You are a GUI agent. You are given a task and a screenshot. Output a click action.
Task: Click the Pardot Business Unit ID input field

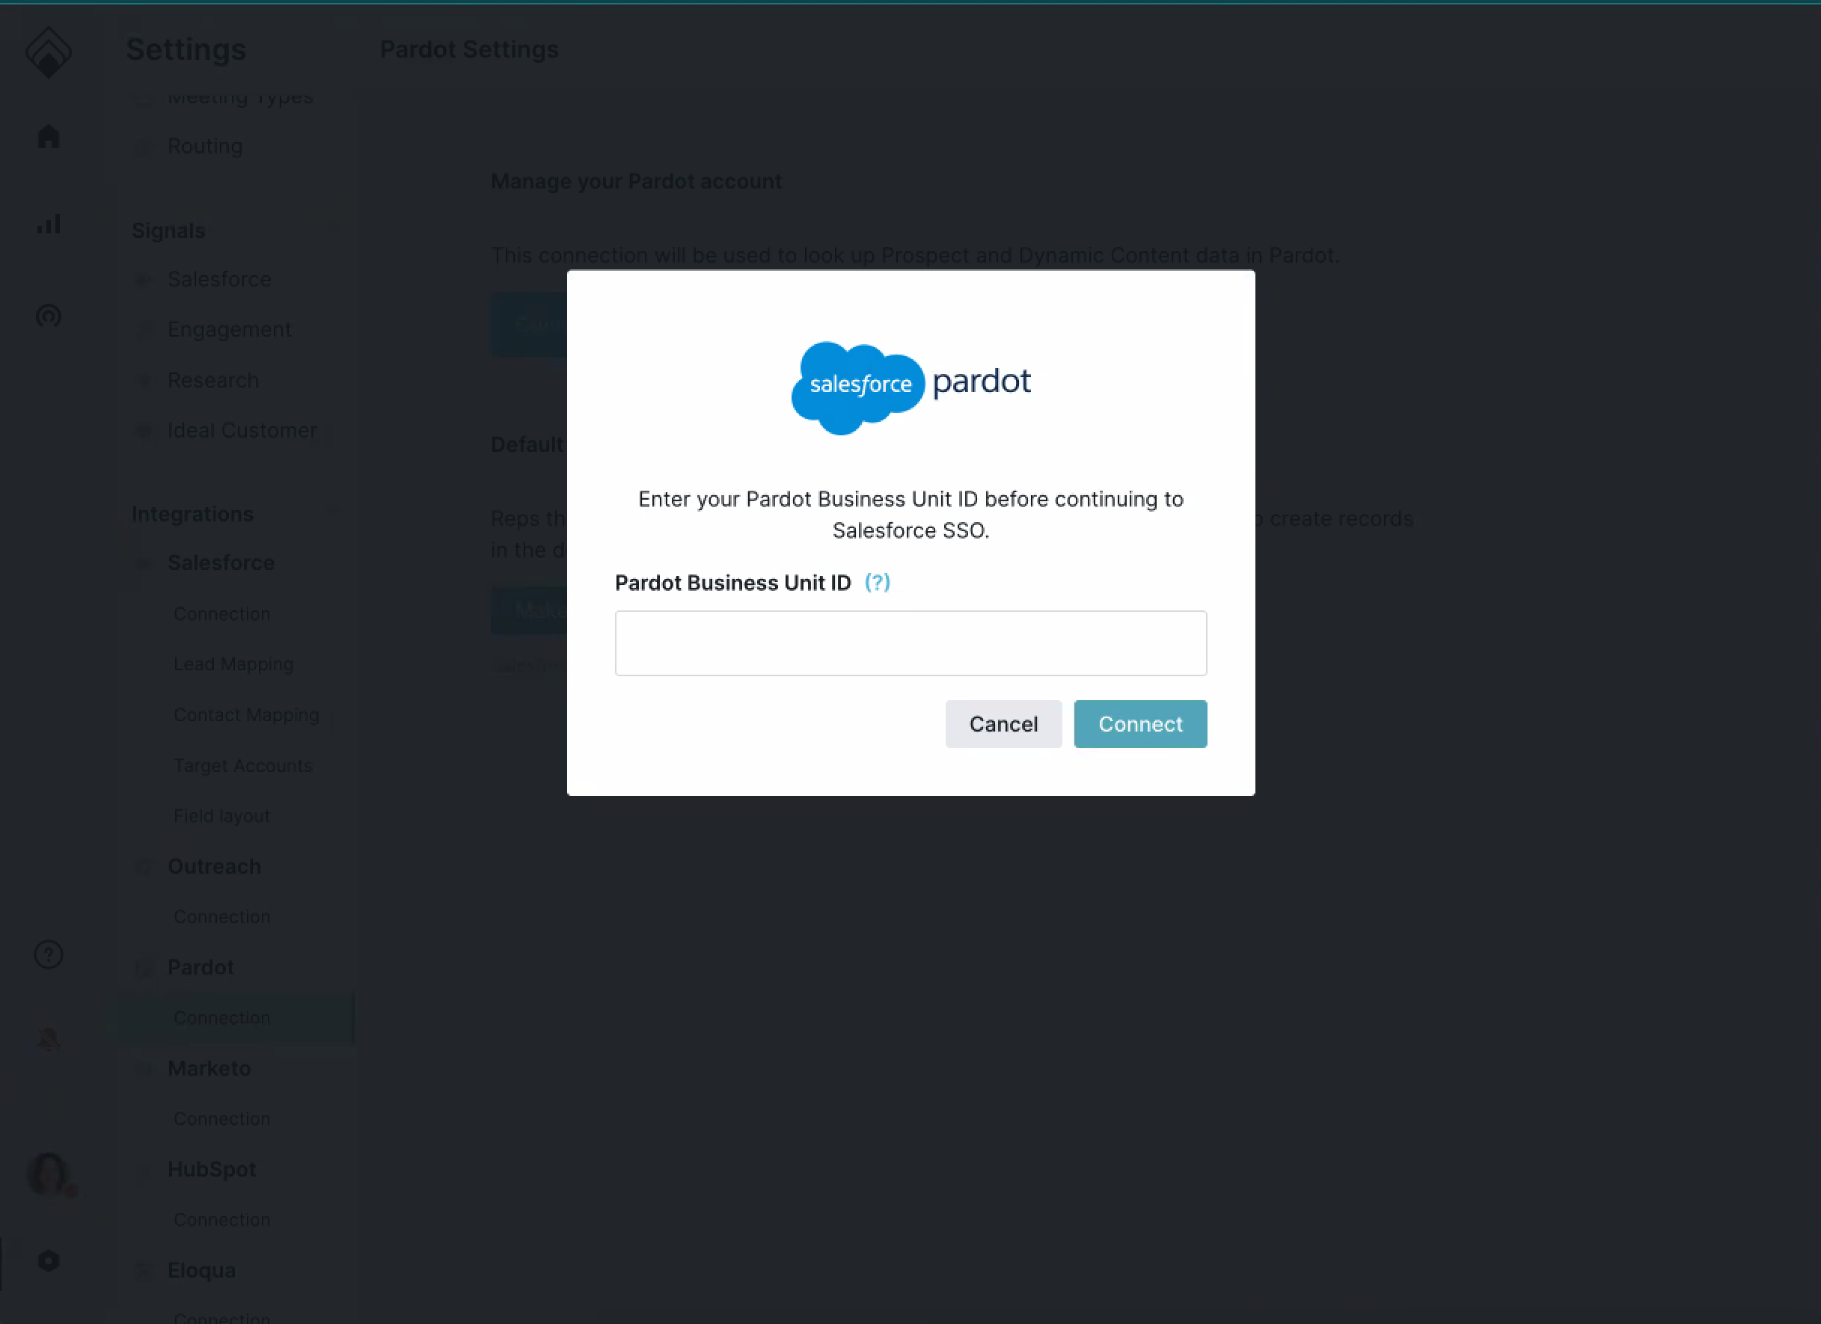click(x=910, y=643)
